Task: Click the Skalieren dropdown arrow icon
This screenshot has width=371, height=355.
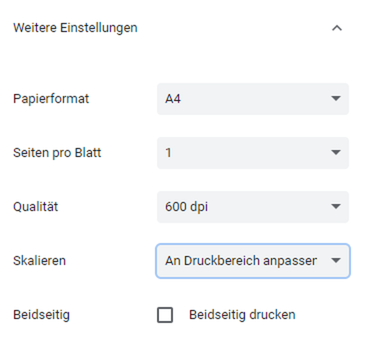Action: [336, 261]
